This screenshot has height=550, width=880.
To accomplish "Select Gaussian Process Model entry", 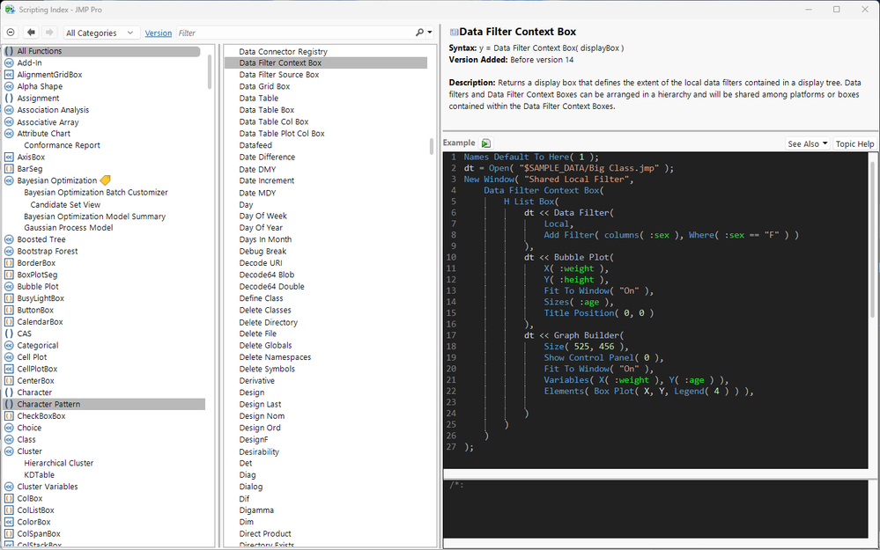I will pos(69,228).
